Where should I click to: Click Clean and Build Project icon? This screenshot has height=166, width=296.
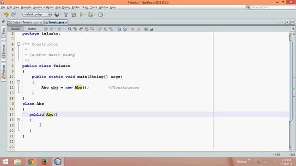[x=74, y=14]
